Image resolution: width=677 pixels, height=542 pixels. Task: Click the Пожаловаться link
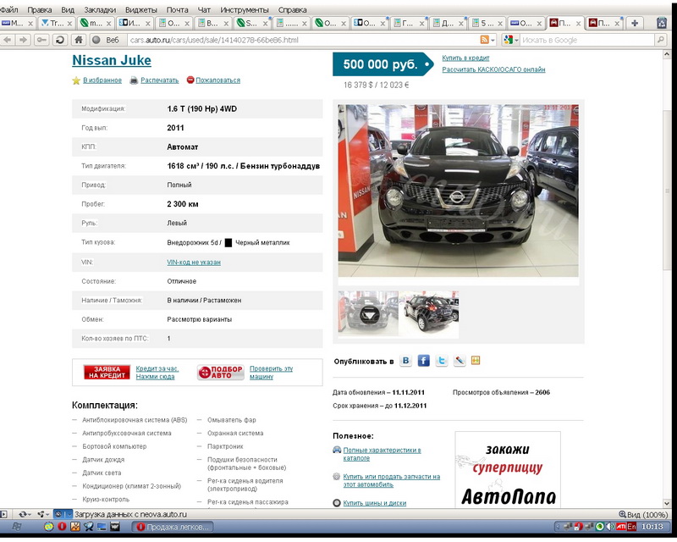click(x=217, y=80)
